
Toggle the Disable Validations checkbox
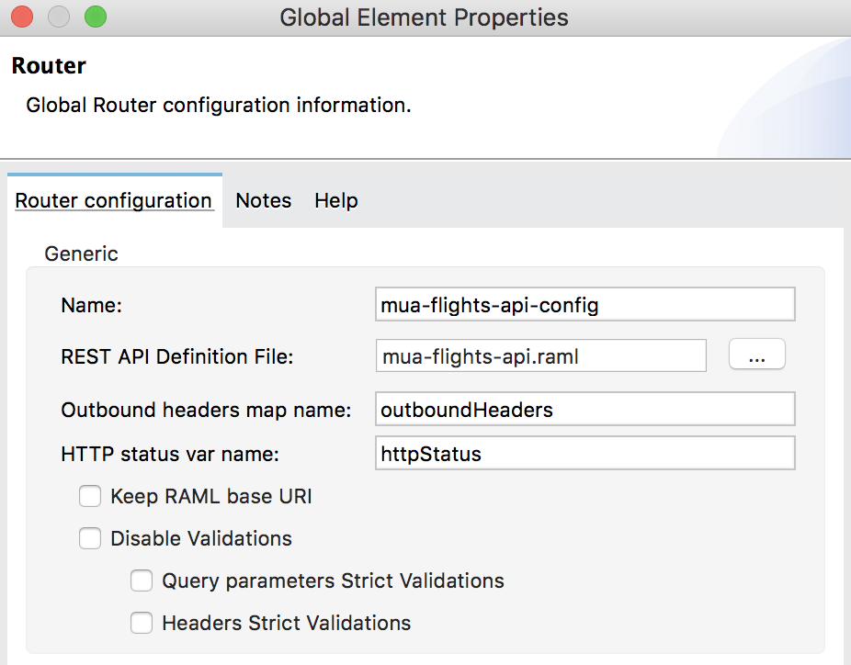90,538
